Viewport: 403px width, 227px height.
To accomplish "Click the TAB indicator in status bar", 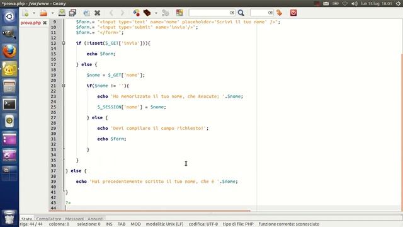I will [x=122, y=224].
